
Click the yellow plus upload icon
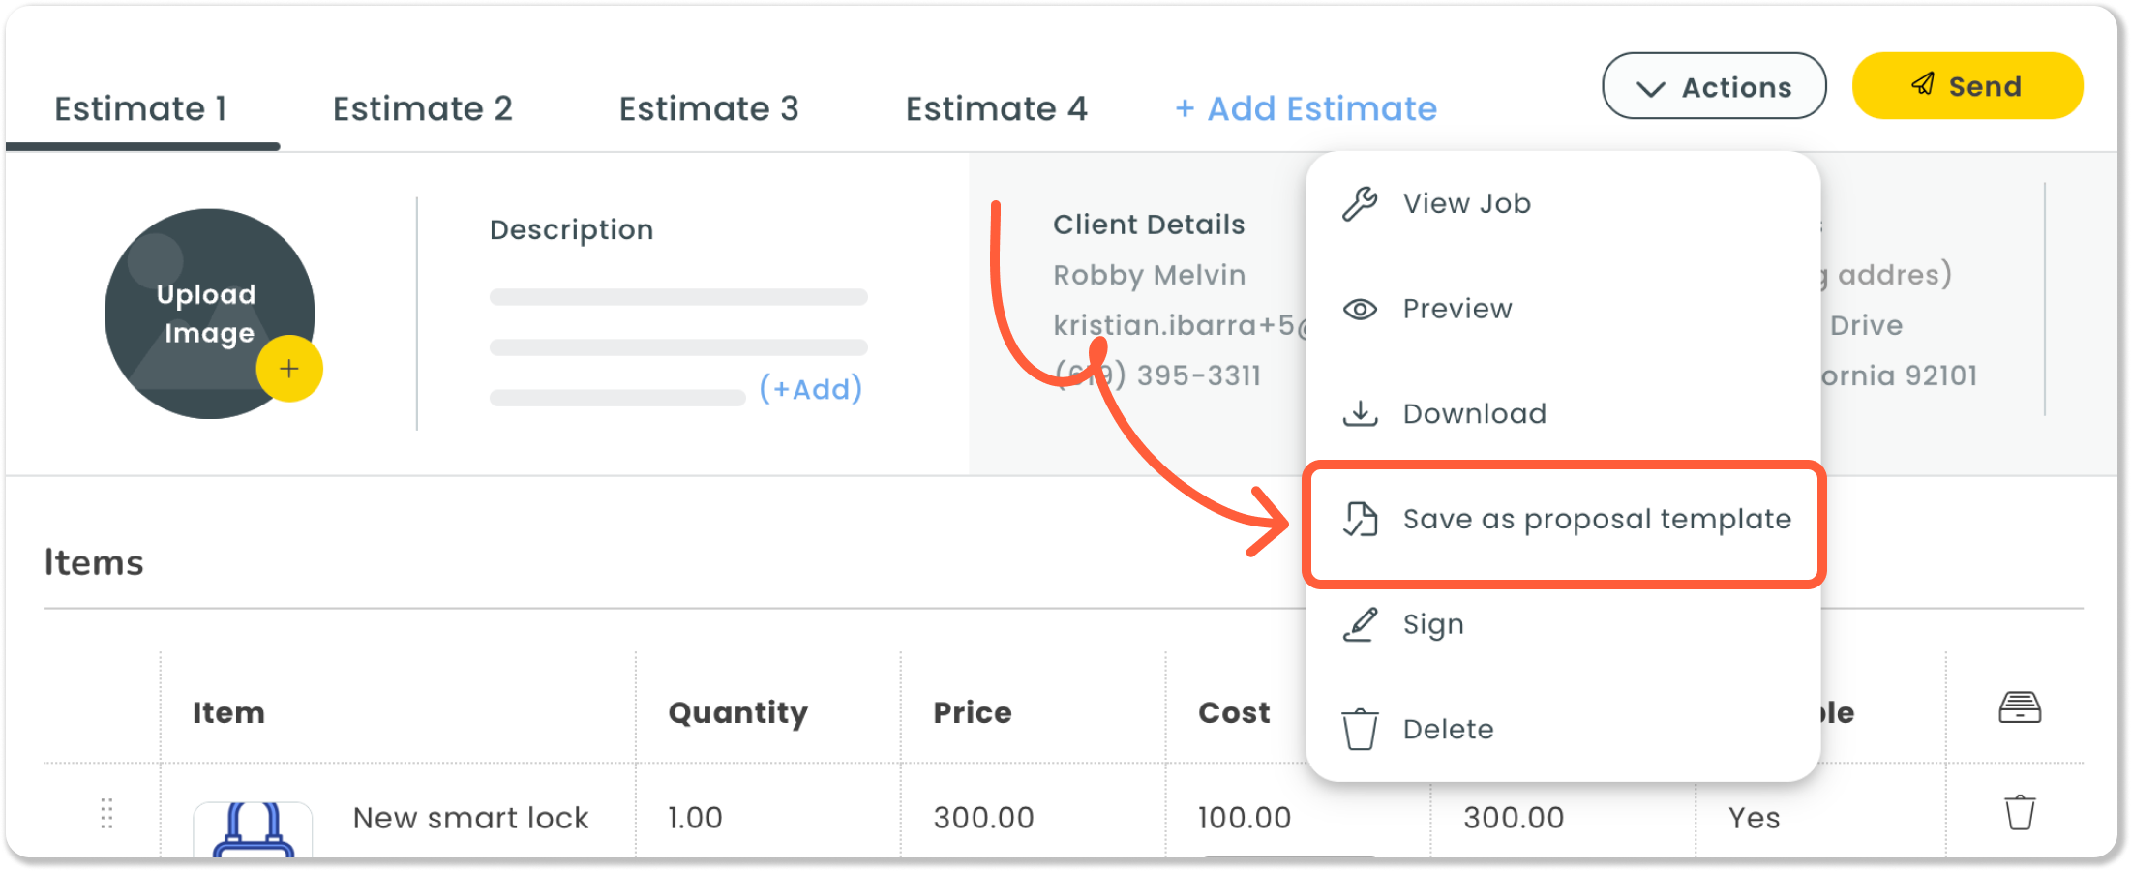point(289,369)
